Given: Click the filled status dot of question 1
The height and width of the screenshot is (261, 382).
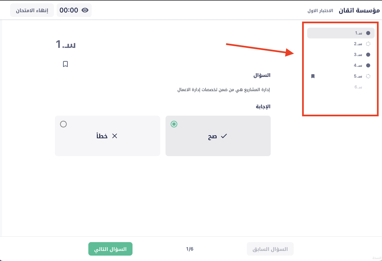Looking at the screenshot, I should (368, 33).
